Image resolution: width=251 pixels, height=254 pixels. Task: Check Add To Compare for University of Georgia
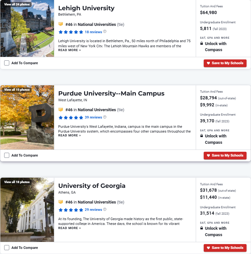point(7,248)
